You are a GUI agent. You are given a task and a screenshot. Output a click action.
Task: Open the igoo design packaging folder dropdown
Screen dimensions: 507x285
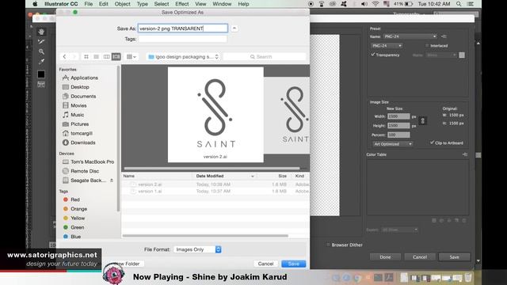(183, 56)
